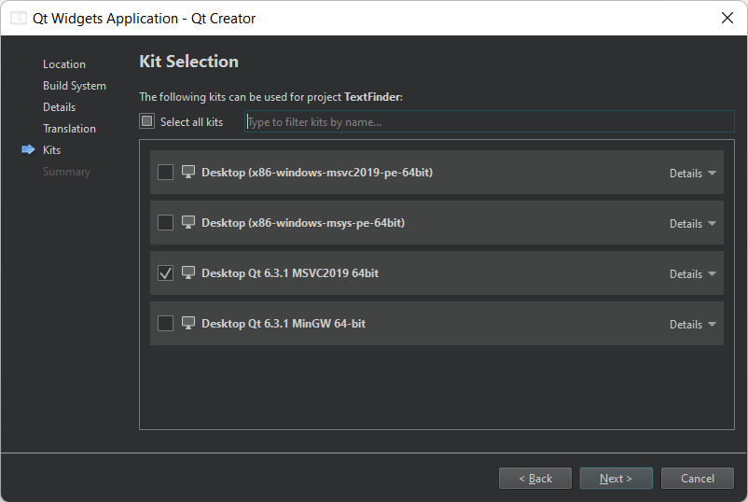Expand Details for msys-pe-64bit kit
The height and width of the screenshot is (502, 748).
pos(692,224)
